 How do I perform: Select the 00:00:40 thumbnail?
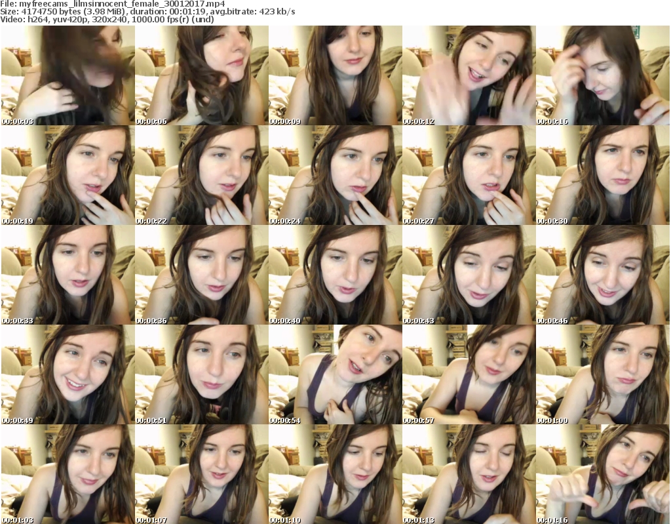(335, 275)
